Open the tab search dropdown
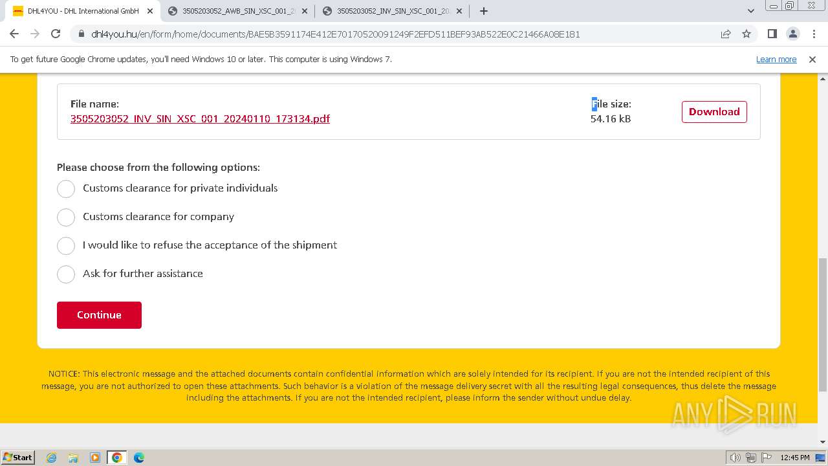This screenshot has height=466, width=828. click(751, 11)
